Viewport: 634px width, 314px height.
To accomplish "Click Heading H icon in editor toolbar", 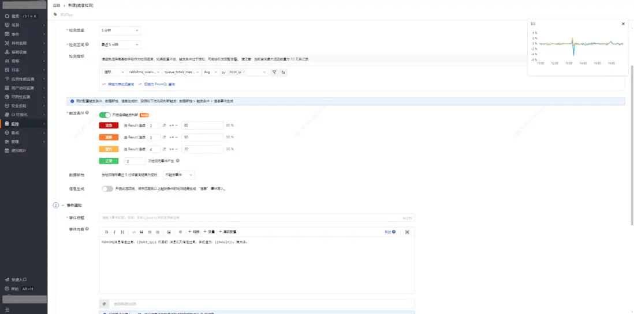I will [122, 232].
